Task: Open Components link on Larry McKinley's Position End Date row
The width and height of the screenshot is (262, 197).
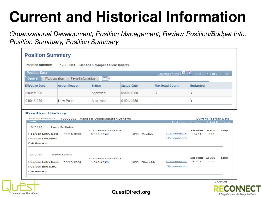Action: coord(176,138)
